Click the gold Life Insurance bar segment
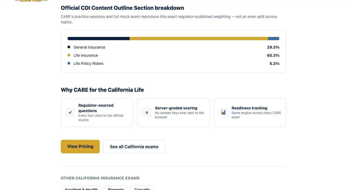The width and height of the screenshot is (347, 190). coord(199,39)
